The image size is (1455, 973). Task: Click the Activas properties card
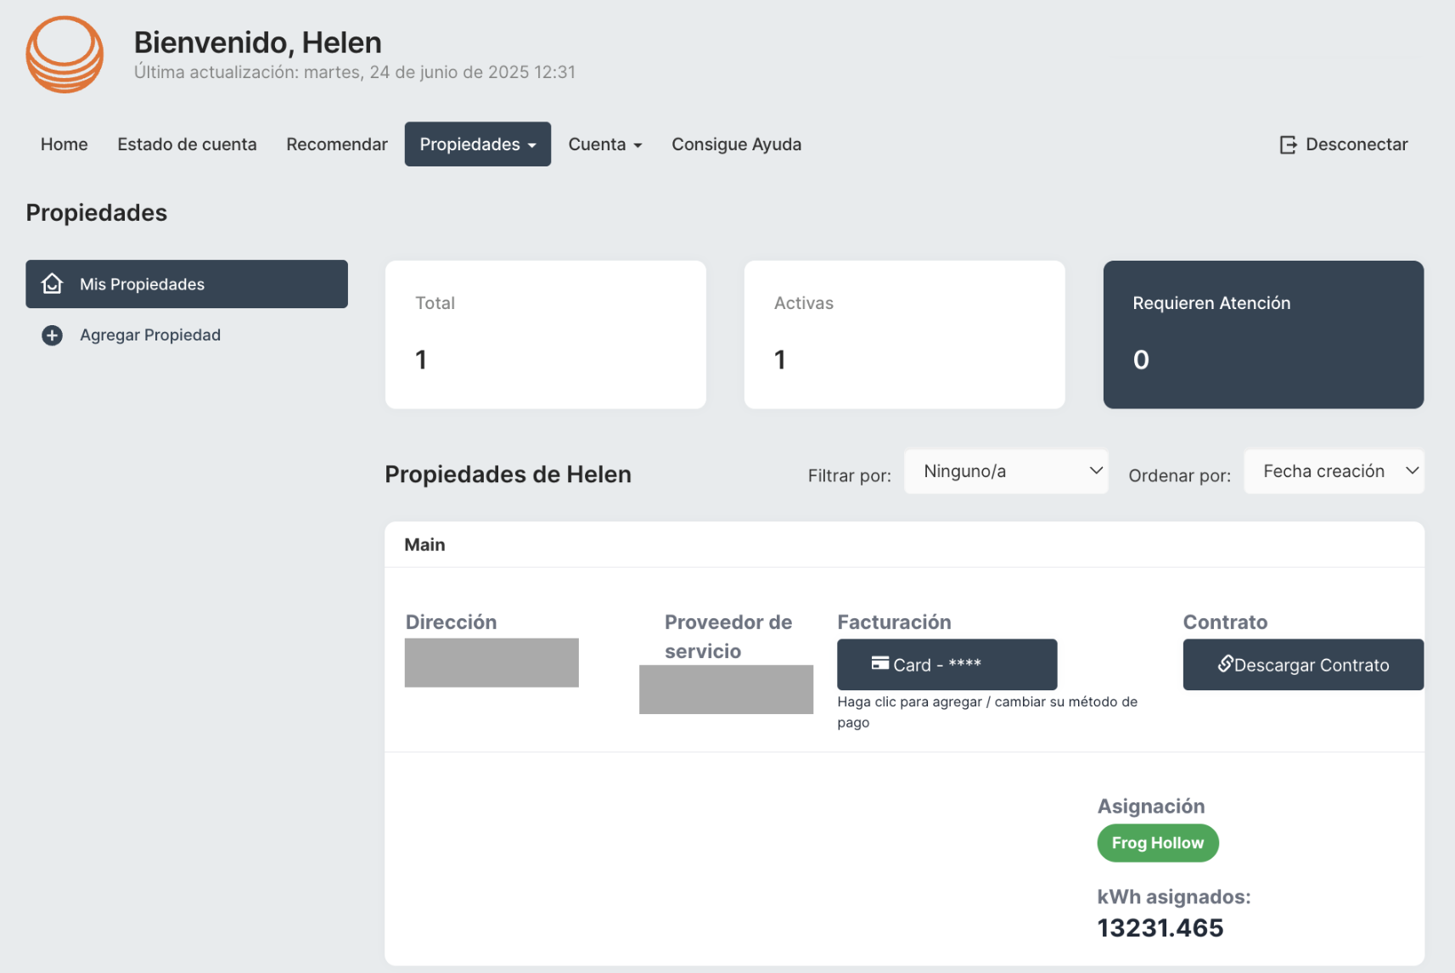click(905, 335)
